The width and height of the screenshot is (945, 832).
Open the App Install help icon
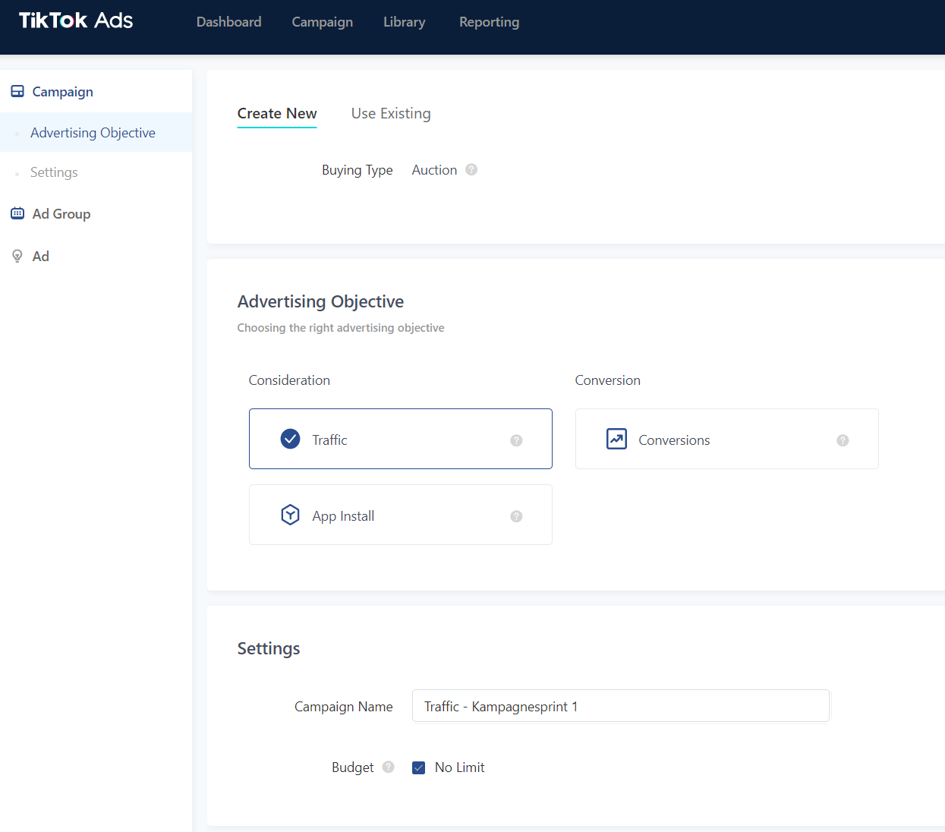click(516, 516)
